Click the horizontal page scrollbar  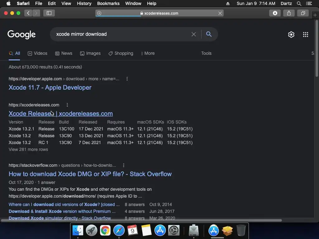pos(141,220)
